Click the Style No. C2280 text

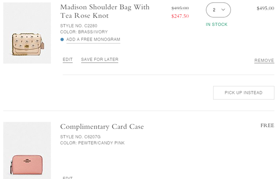[79, 26]
